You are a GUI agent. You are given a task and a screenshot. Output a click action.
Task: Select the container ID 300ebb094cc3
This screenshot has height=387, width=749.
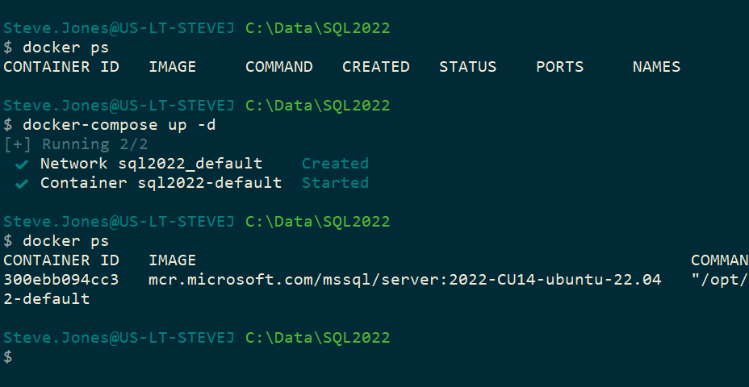point(61,280)
